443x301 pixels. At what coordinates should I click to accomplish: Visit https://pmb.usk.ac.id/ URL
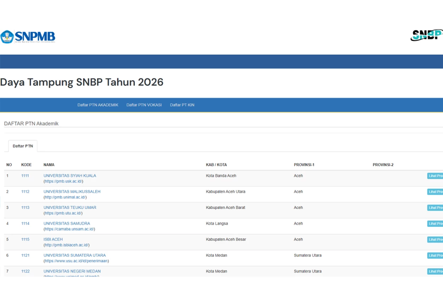coord(63,182)
